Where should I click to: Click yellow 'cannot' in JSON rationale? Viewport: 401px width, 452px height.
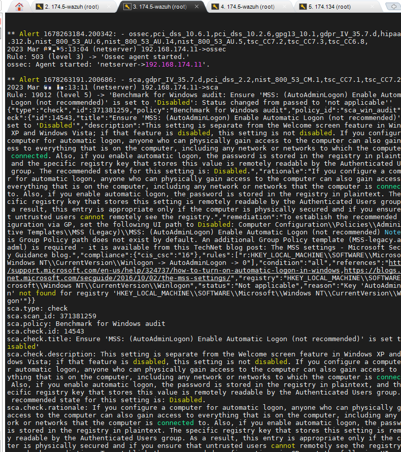pyautogui.click(x=92, y=217)
